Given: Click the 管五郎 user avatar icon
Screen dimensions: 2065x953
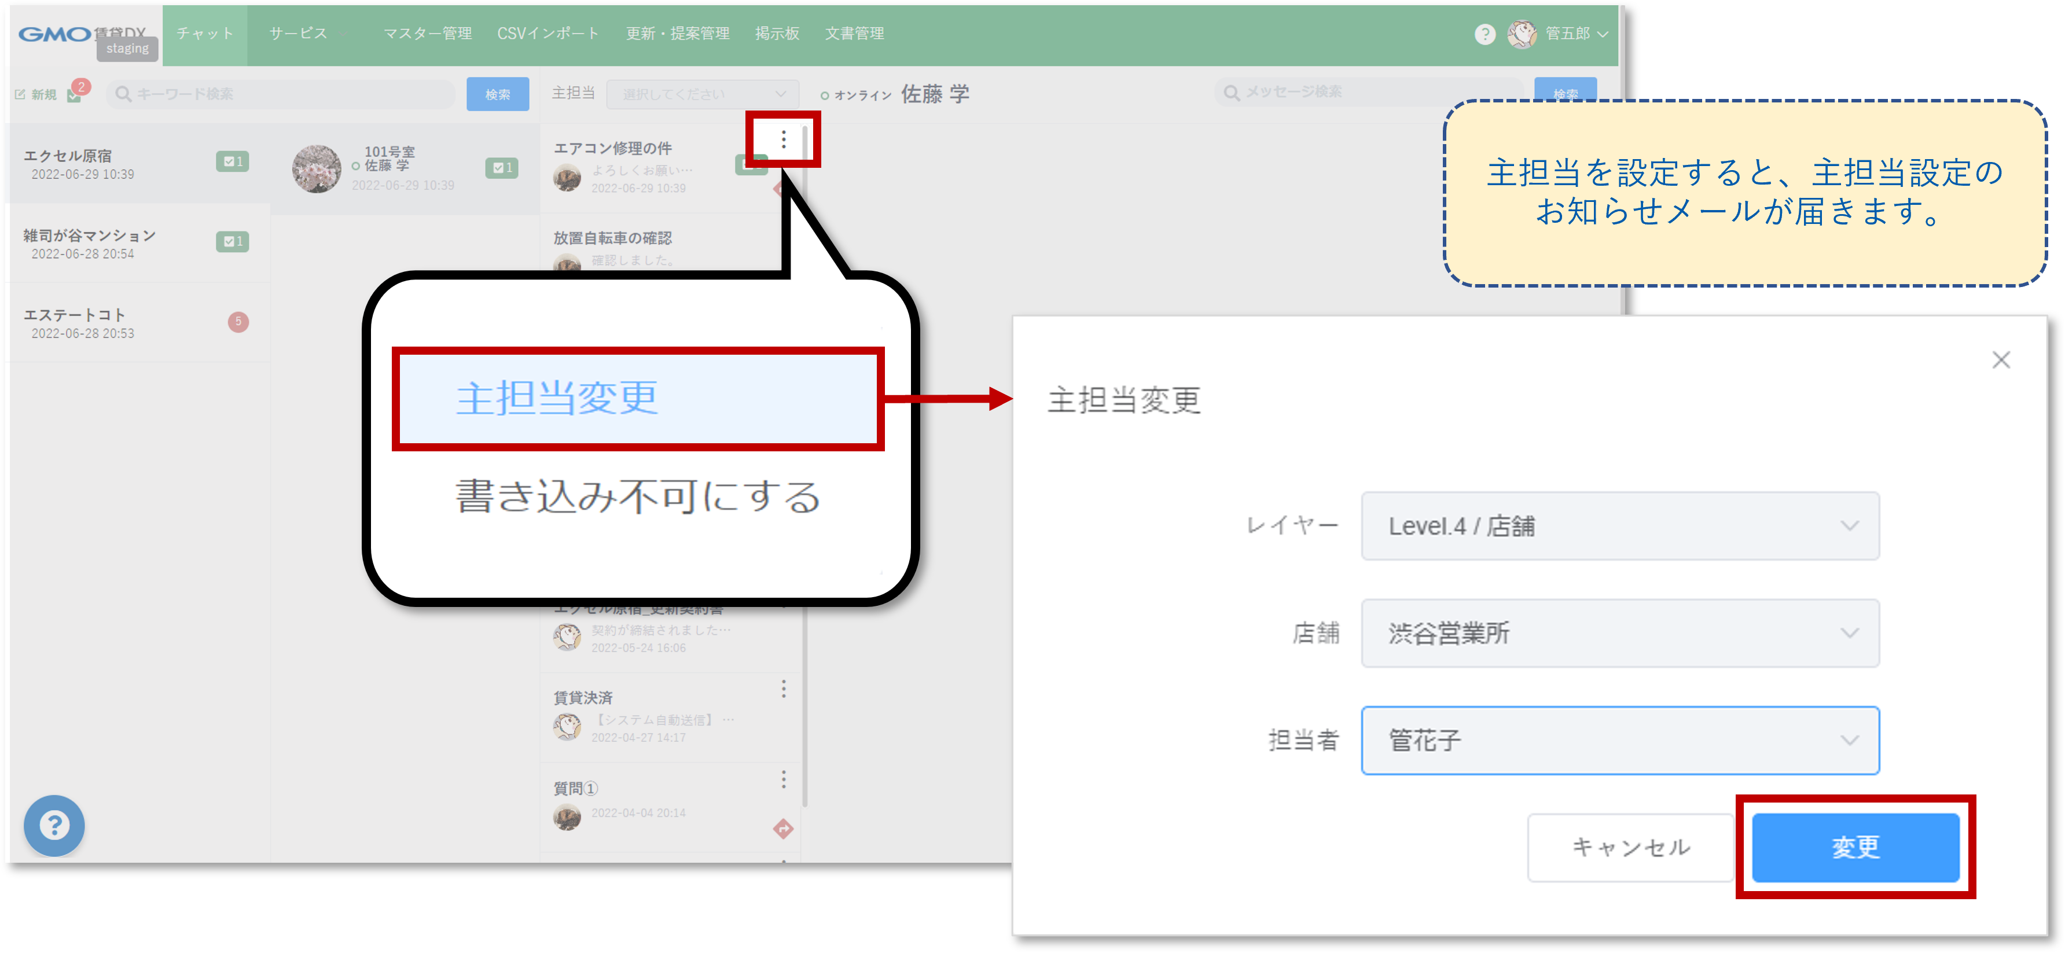Looking at the screenshot, I should [1521, 35].
